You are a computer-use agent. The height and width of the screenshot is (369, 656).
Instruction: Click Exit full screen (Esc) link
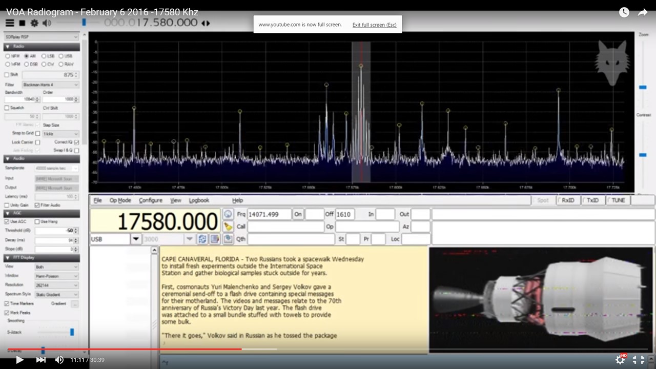(374, 25)
